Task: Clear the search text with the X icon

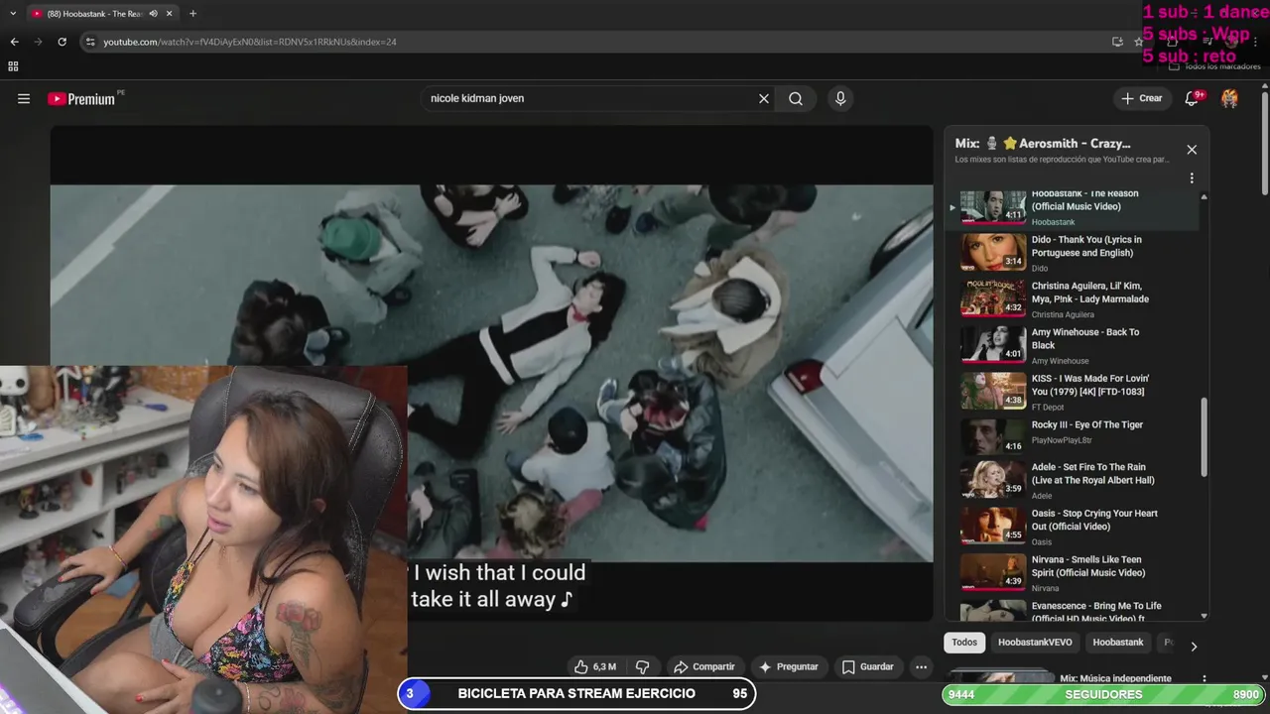Action: pyautogui.click(x=764, y=98)
